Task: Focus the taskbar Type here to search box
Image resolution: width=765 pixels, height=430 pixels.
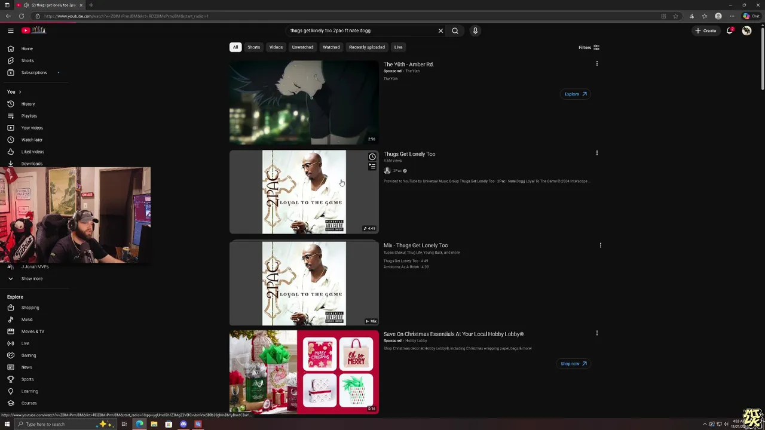Action: click(66, 424)
